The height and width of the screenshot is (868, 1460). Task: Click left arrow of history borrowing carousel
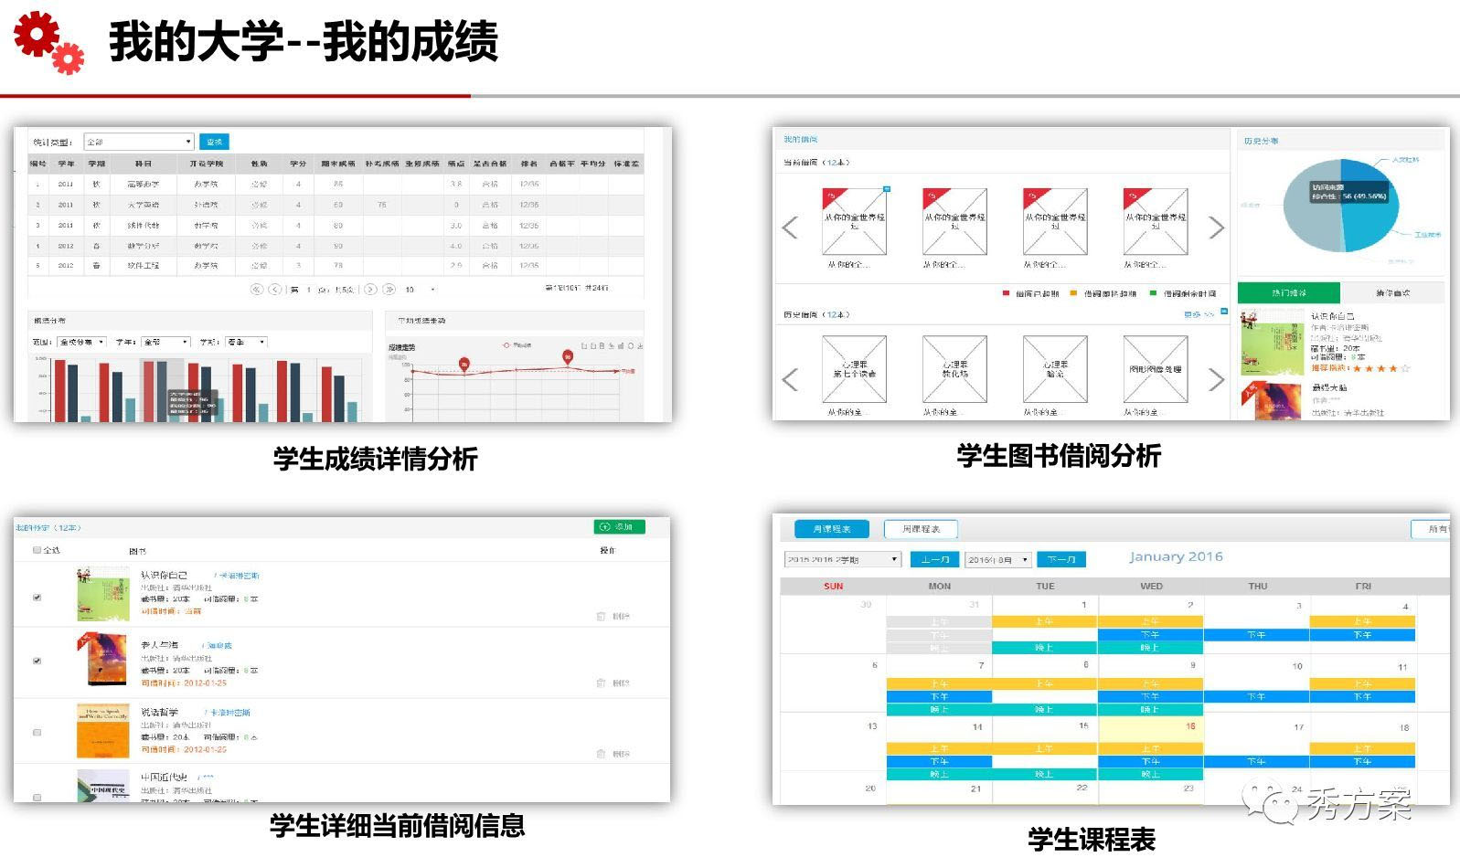pos(791,379)
